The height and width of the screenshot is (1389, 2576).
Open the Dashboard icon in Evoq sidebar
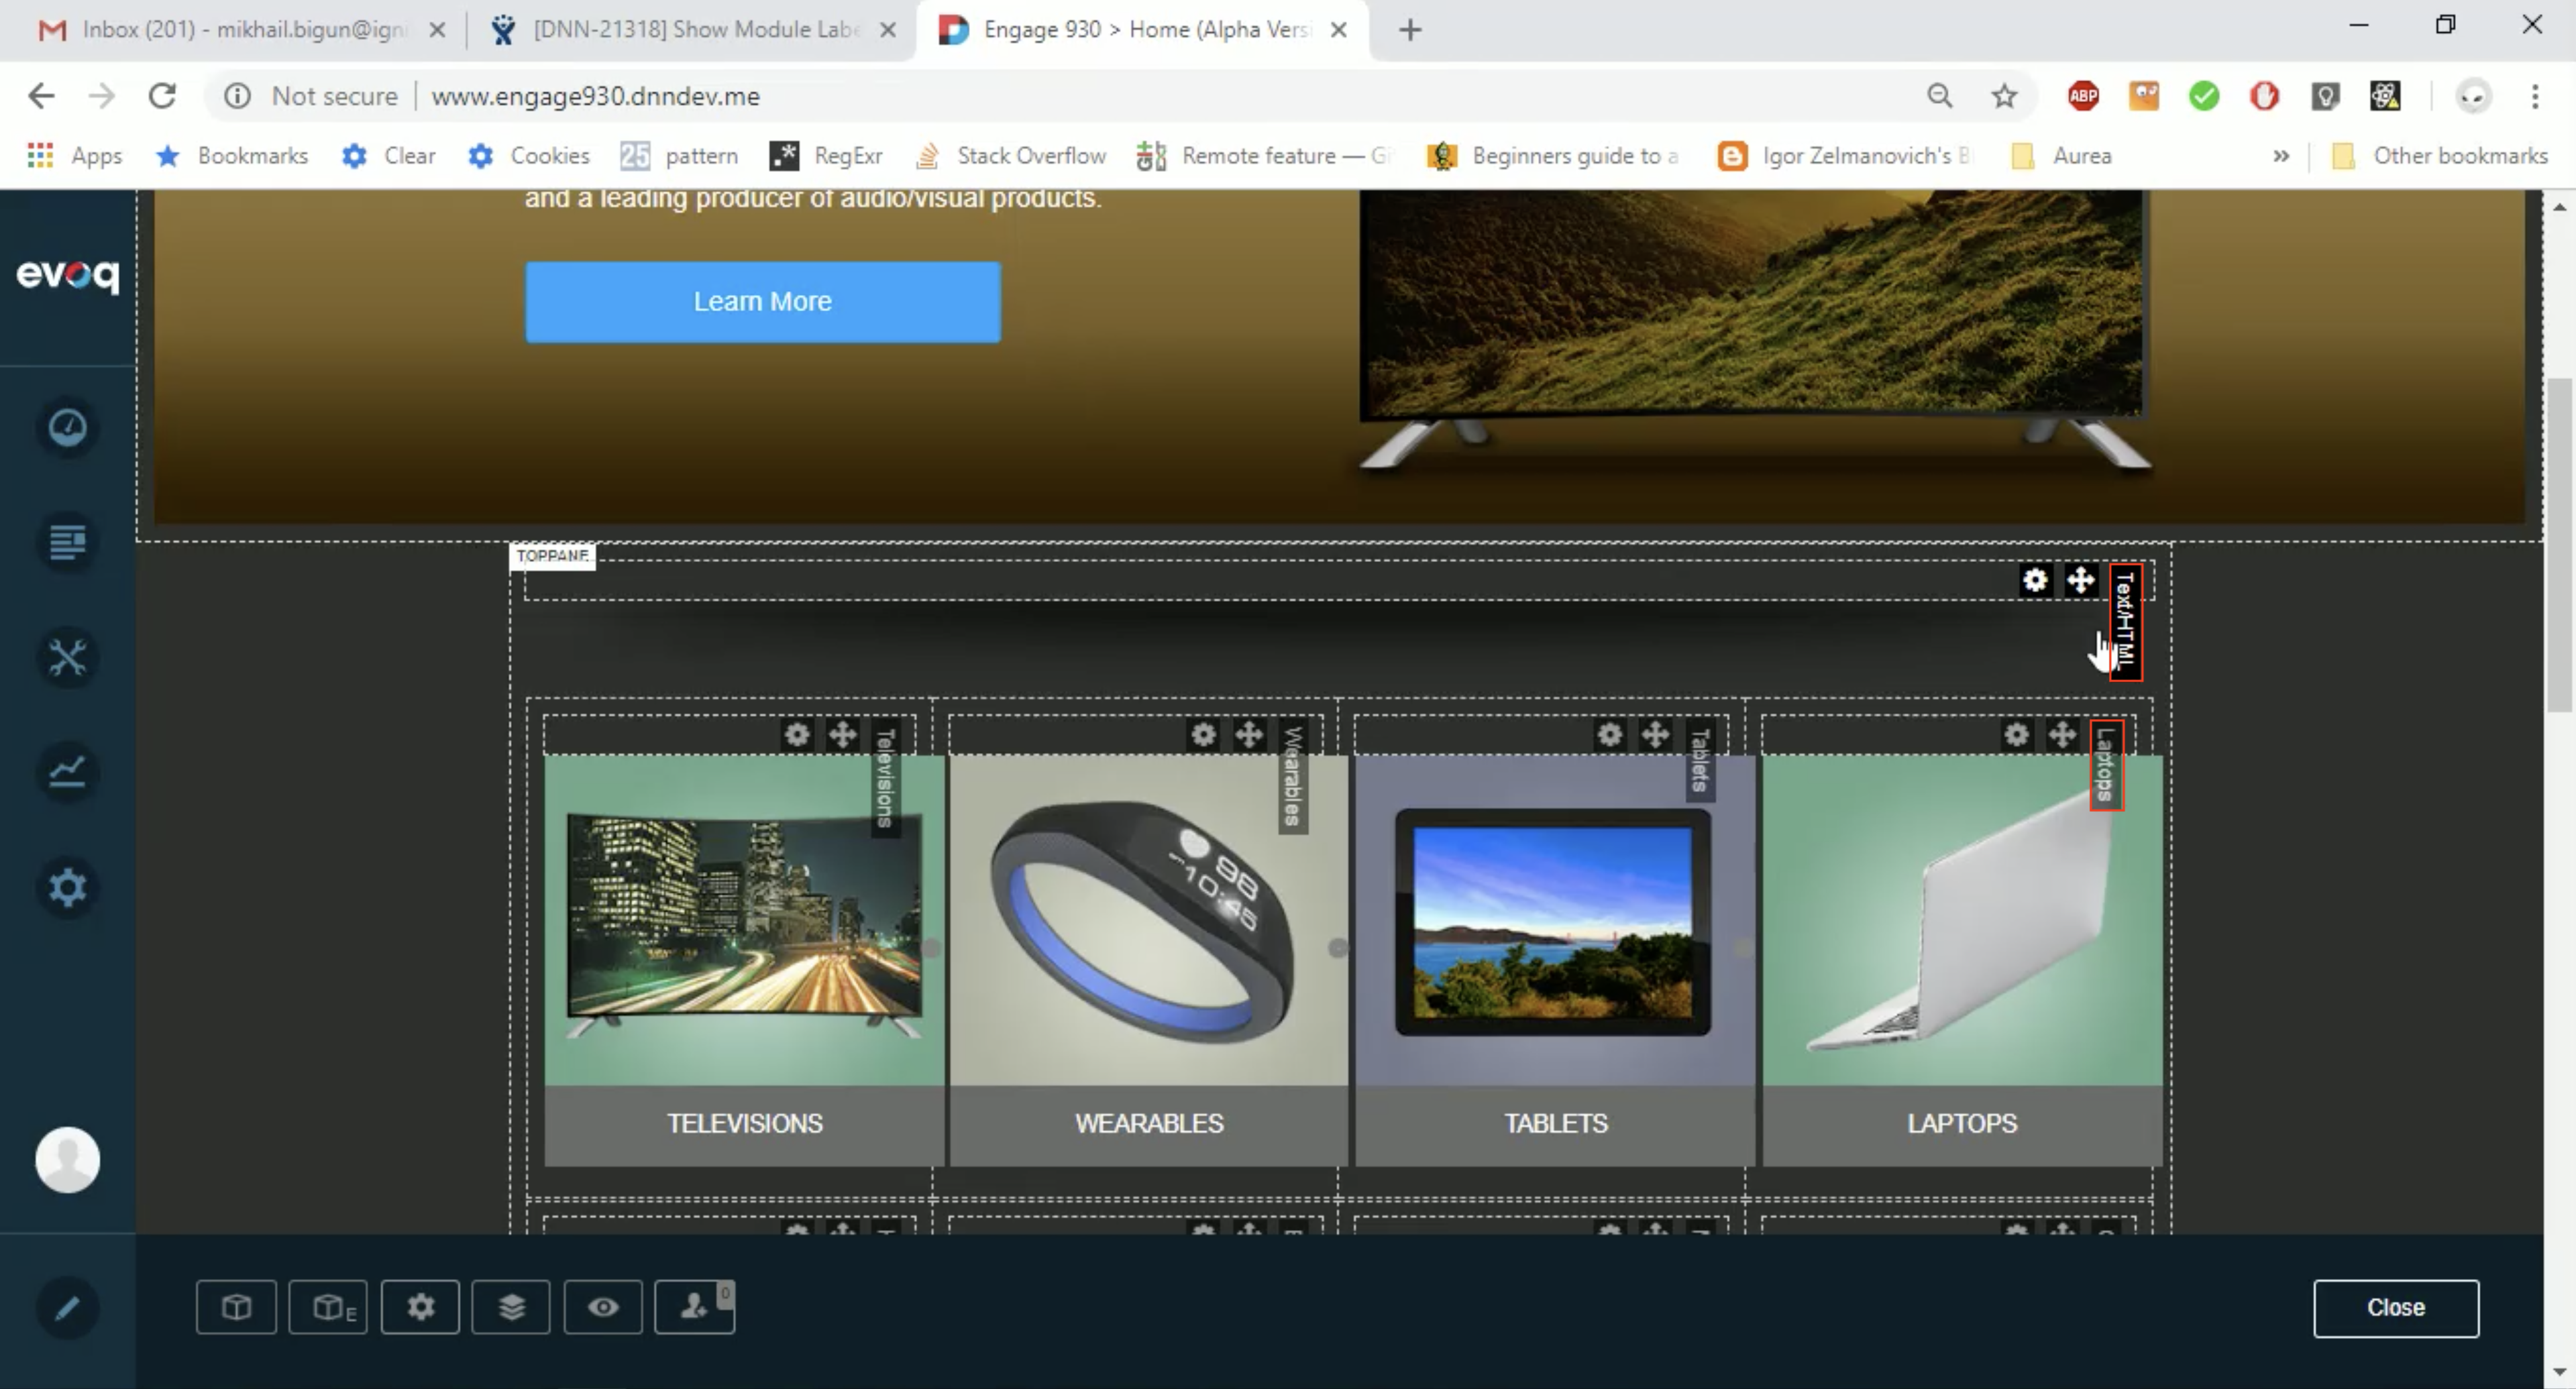pyautogui.click(x=67, y=428)
